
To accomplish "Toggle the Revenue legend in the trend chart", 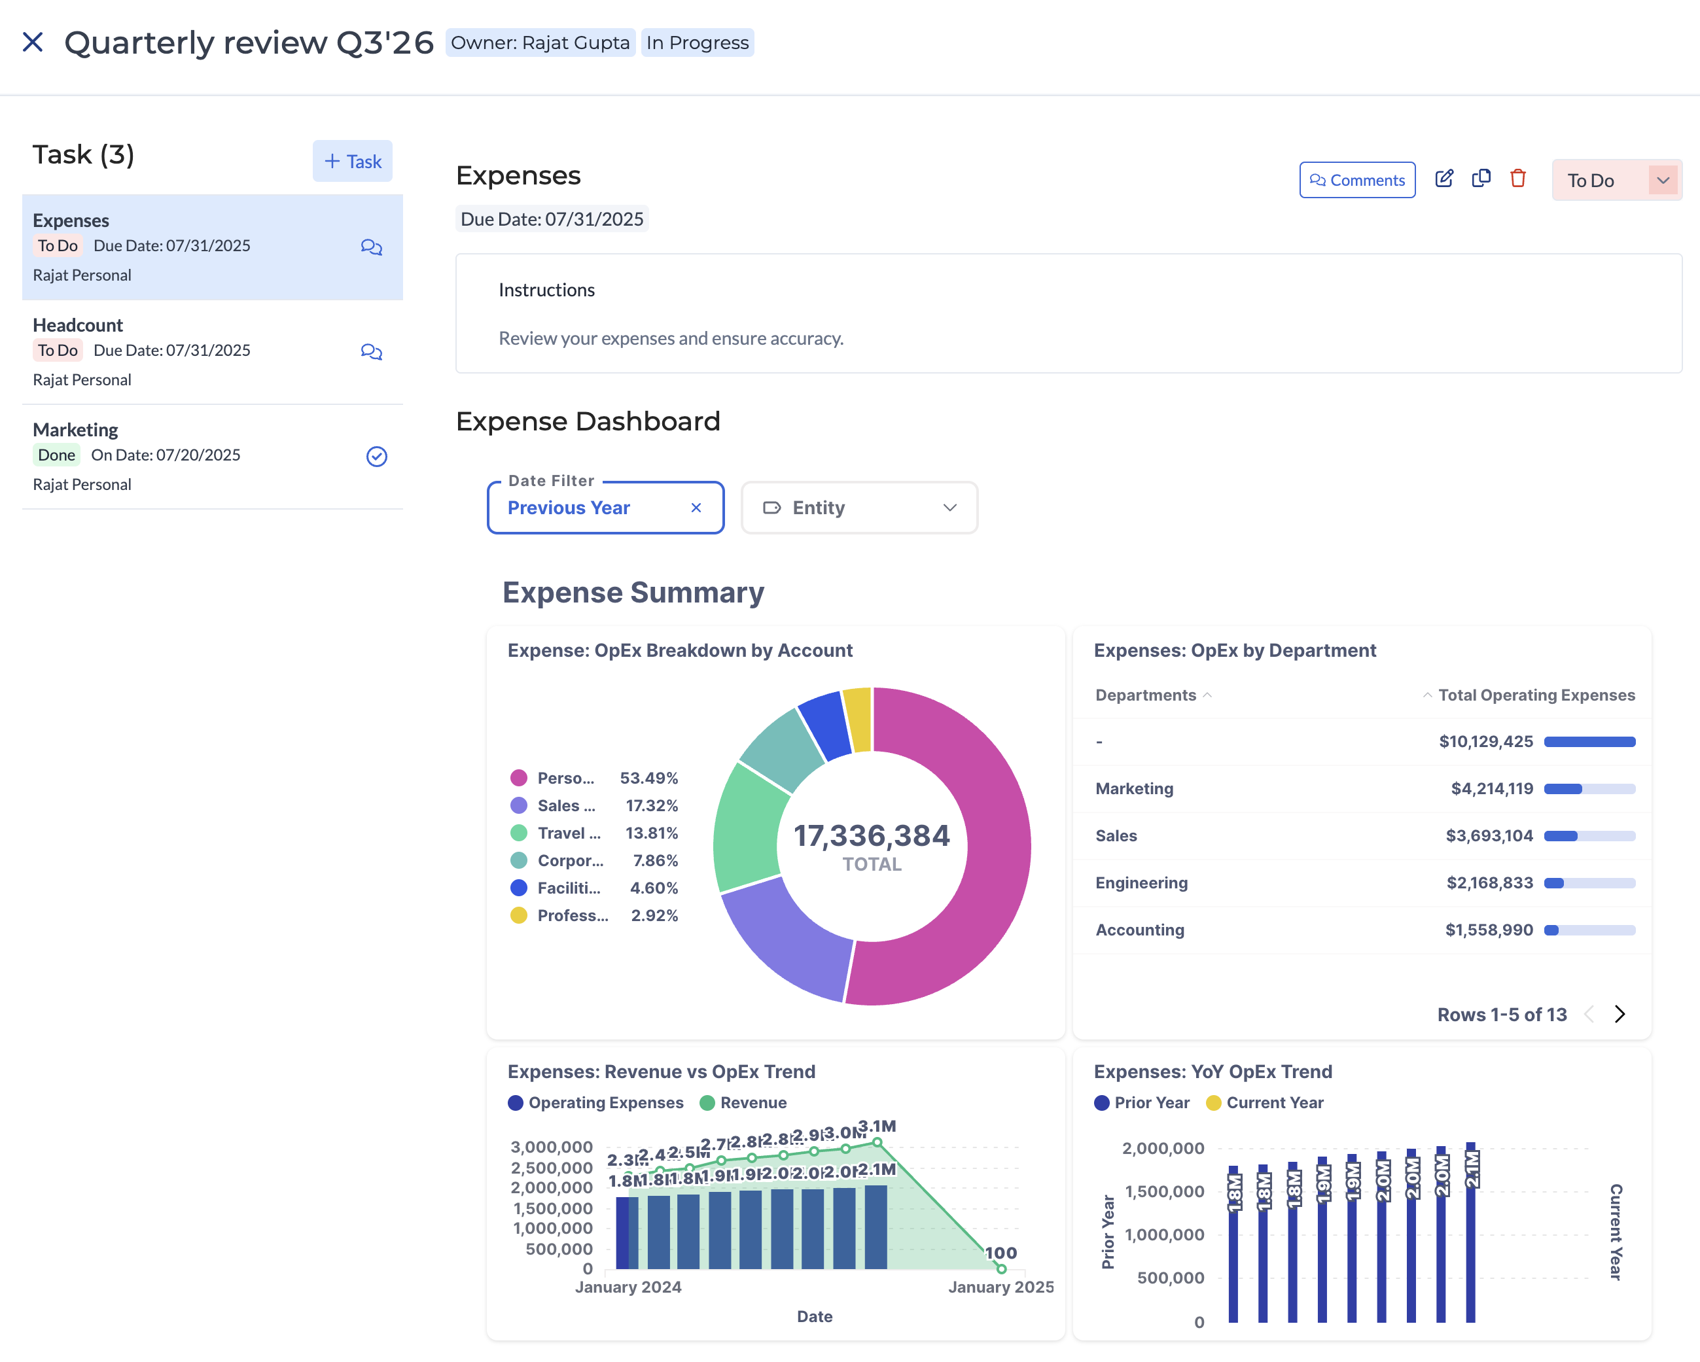I will (745, 1103).
